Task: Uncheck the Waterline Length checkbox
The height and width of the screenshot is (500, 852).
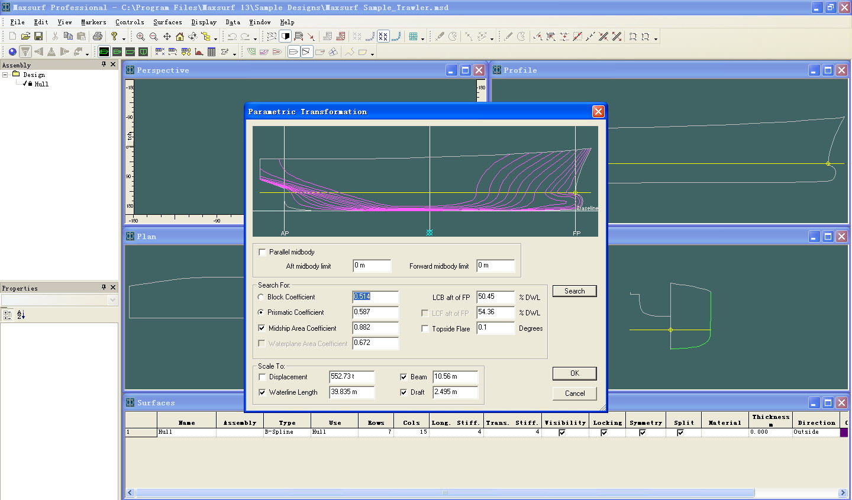Action: click(x=262, y=392)
